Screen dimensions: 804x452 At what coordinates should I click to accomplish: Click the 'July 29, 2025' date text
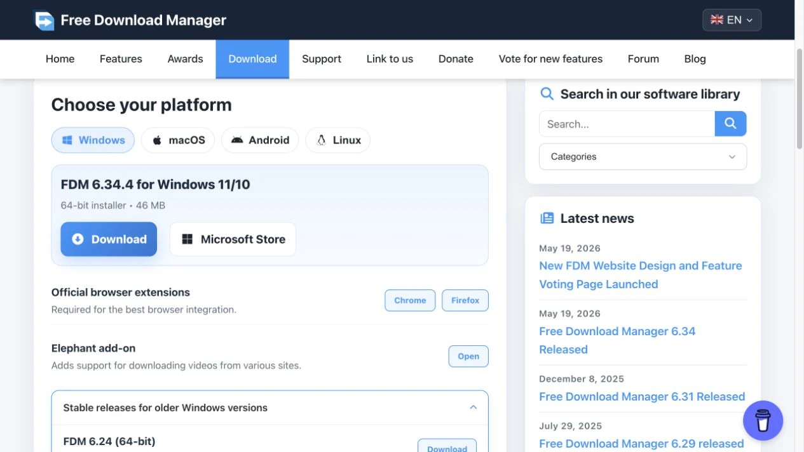tap(571, 426)
